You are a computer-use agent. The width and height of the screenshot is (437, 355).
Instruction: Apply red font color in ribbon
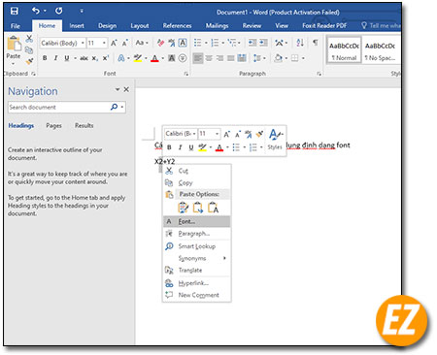[x=154, y=58]
